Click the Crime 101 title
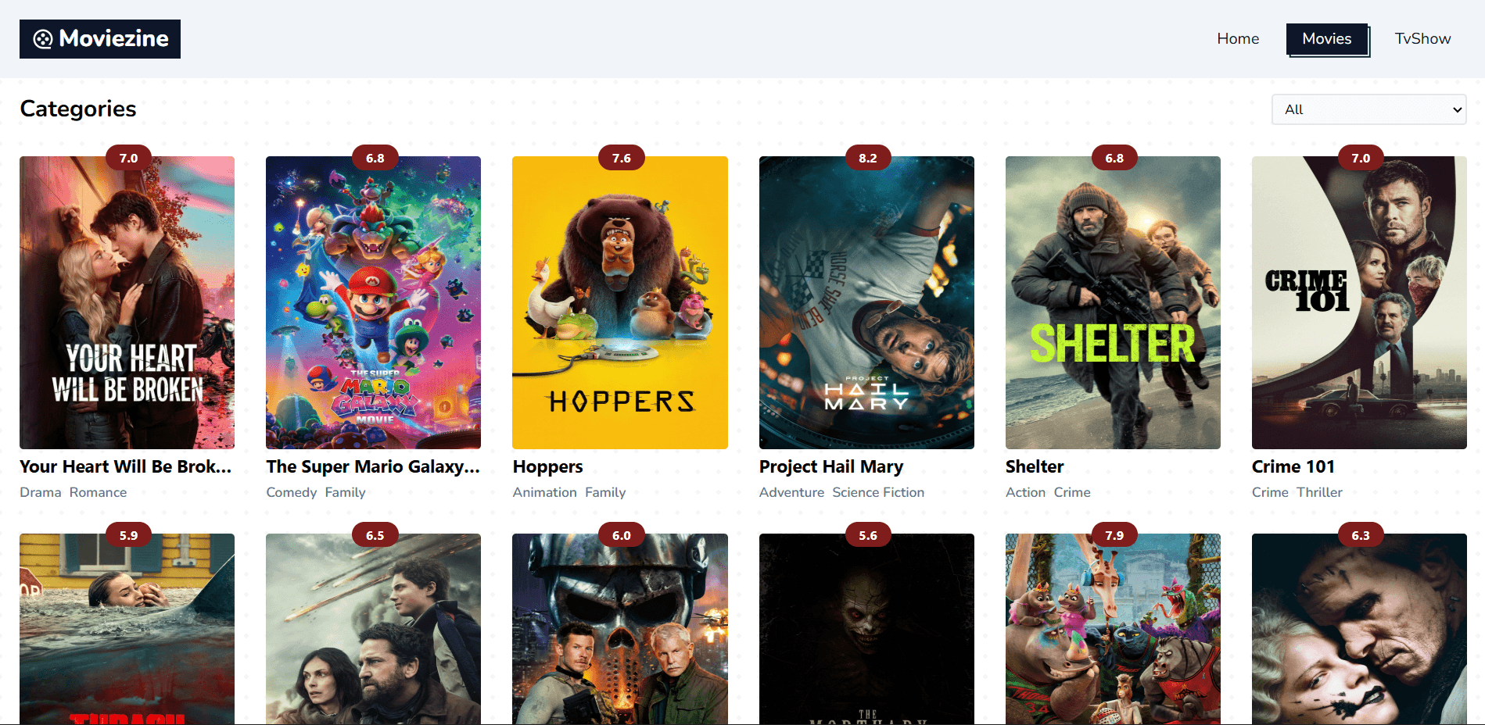Image resolution: width=1485 pixels, height=725 pixels. click(x=1293, y=466)
